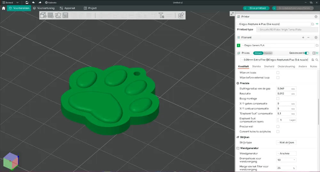This screenshot has width=320, height=172.
Task: Click the Undo arrow icon
Action: (x=33, y=2)
